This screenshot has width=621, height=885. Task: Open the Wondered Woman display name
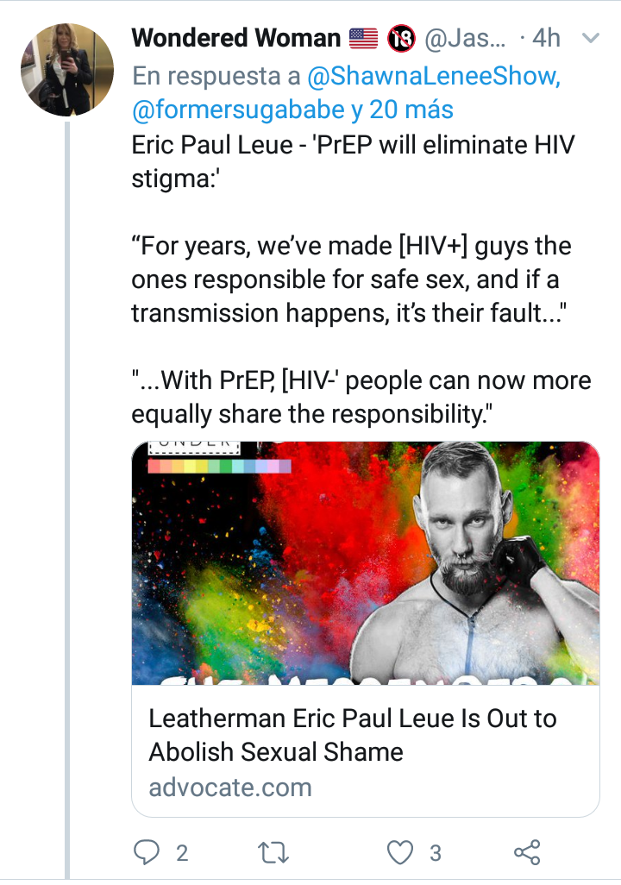(236, 38)
